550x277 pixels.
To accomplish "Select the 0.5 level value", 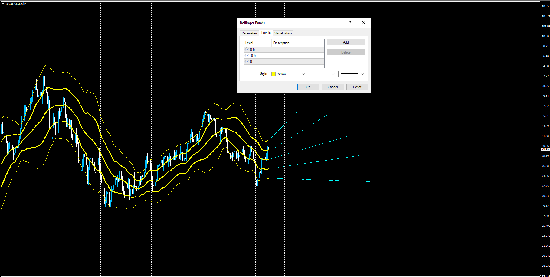I will (253, 50).
